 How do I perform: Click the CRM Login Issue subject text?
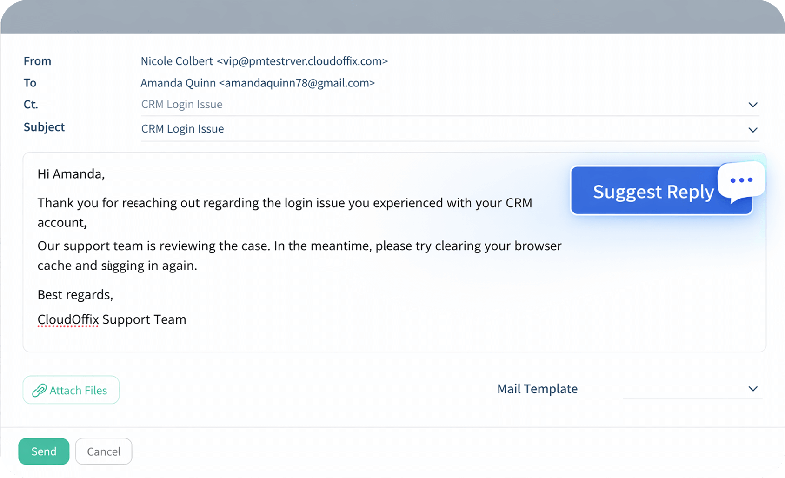pyautogui.click(x=182, y=129)
